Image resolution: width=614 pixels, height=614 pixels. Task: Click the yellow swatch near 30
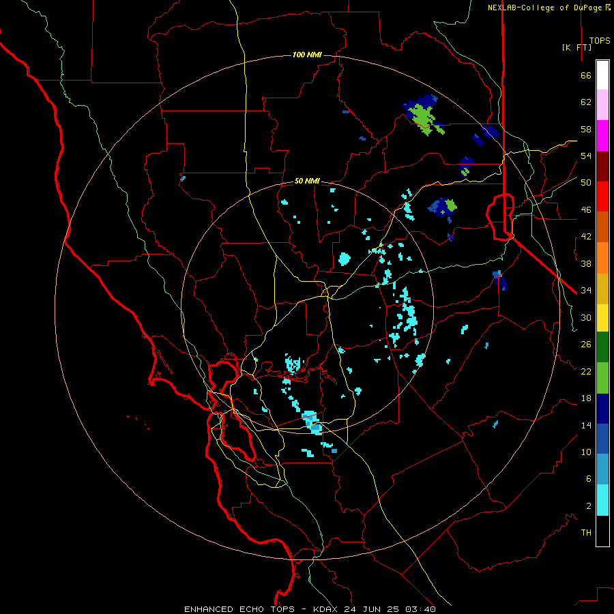point(602,318)
